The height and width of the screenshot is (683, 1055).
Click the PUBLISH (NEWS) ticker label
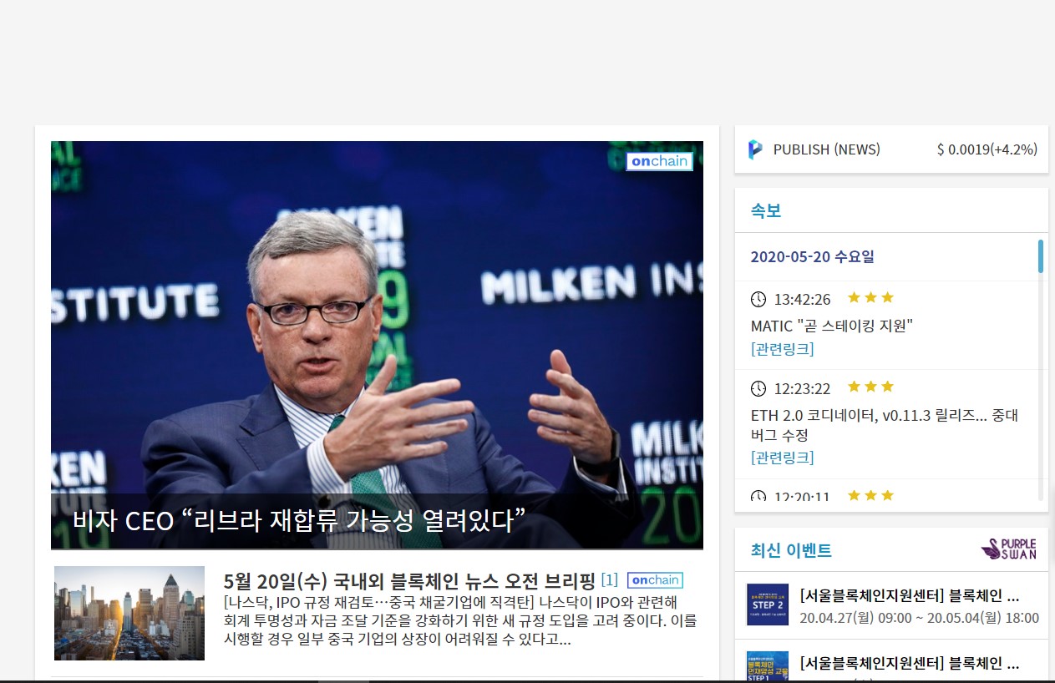click(x=827, y=149)
